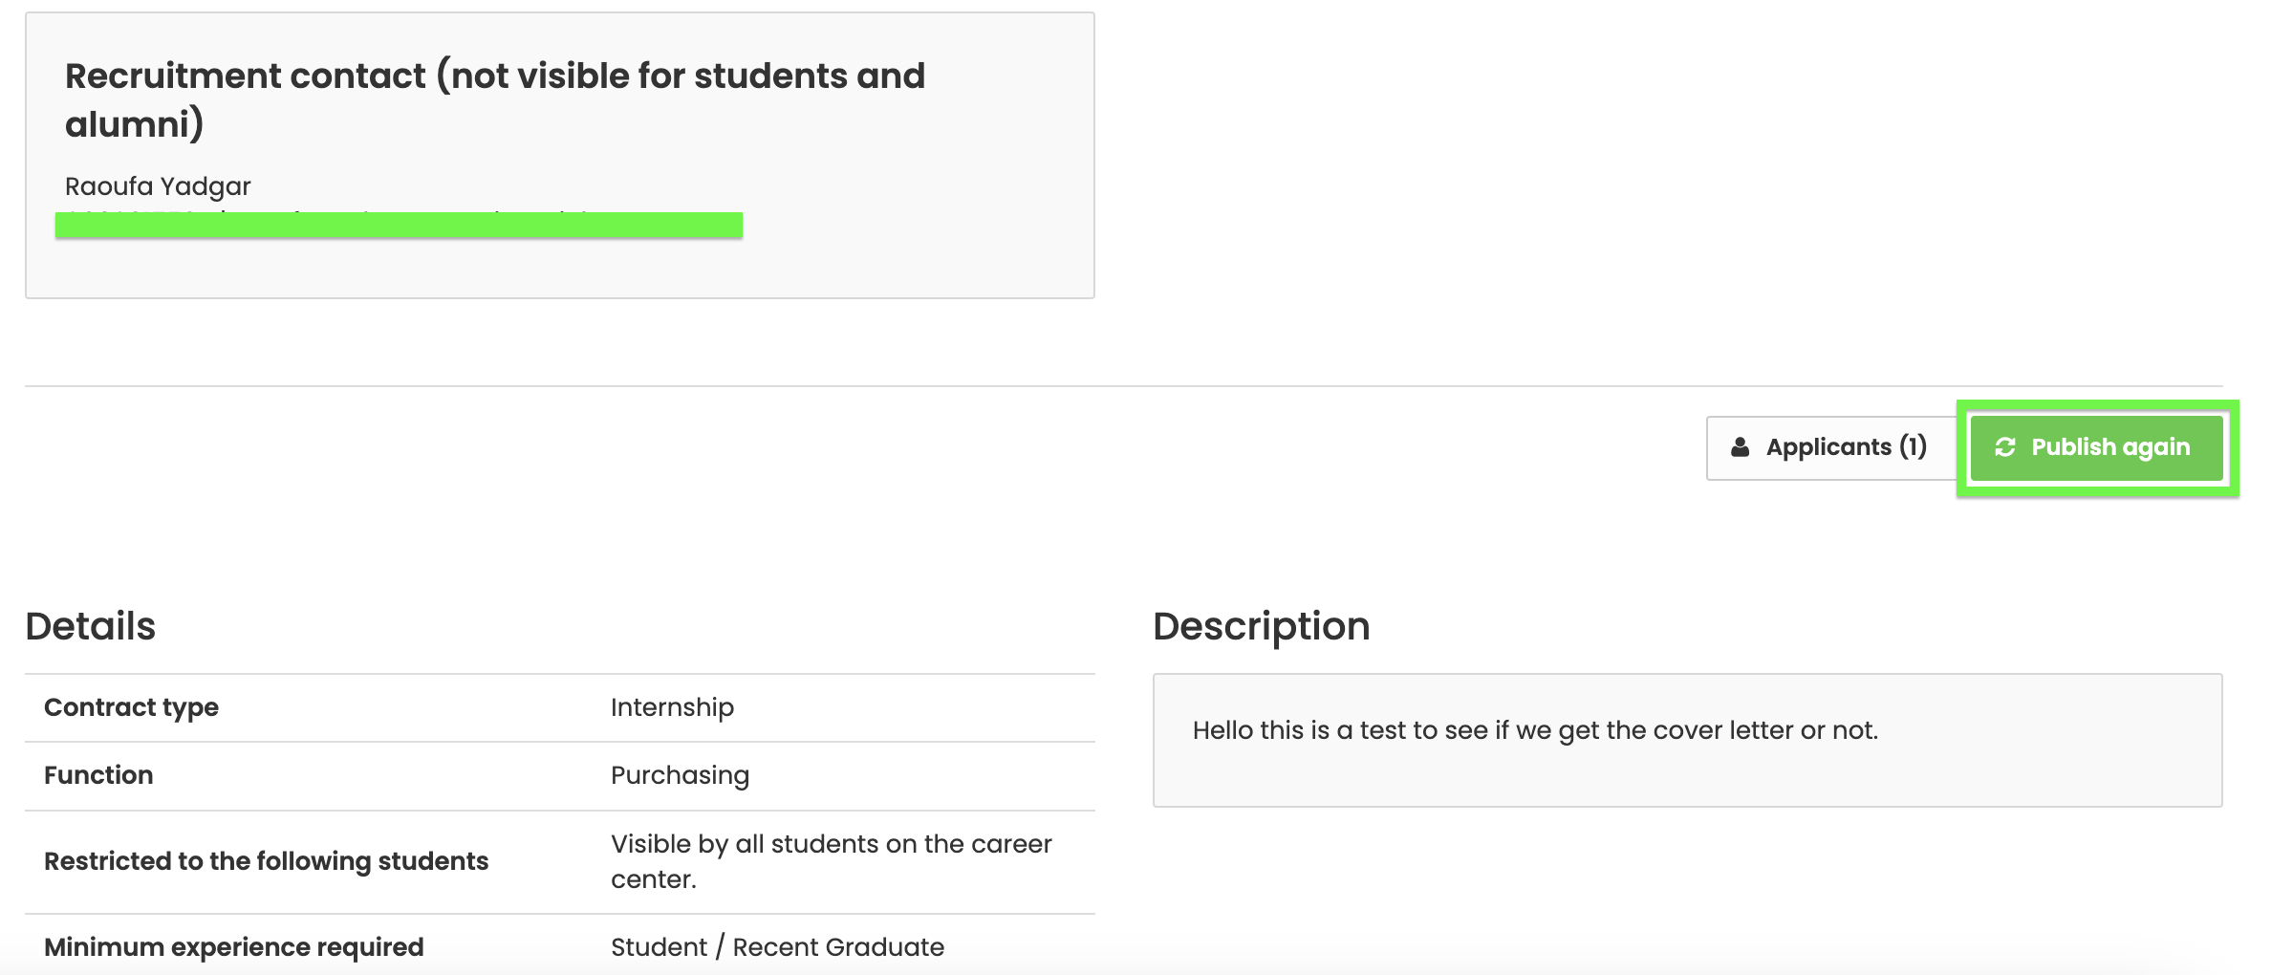This screenshot has height=975, width=2271.
Task: Select the Raoufa Yadgar contact name
Action: 158,186
